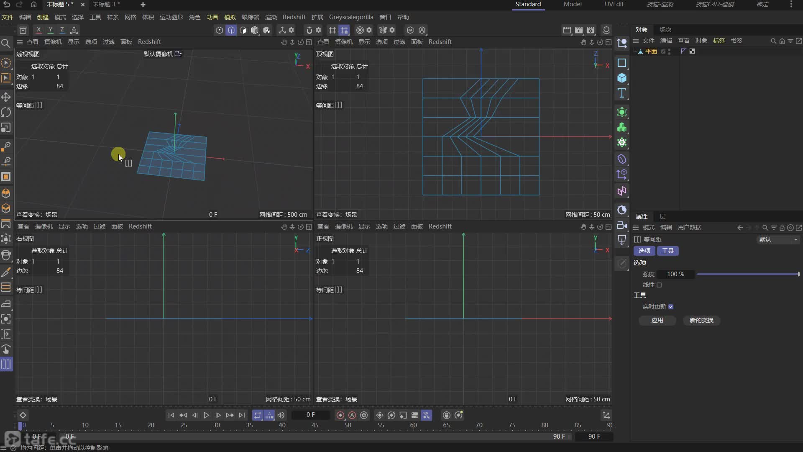
Task: Switch to the 未标题 3 document tab
Action: [x=106, y=4]
